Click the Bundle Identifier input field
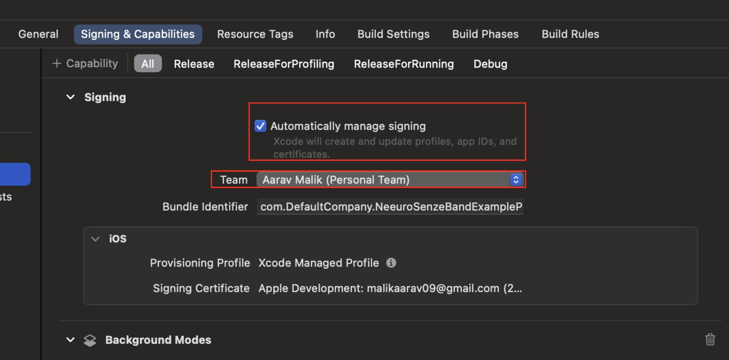 390,206
